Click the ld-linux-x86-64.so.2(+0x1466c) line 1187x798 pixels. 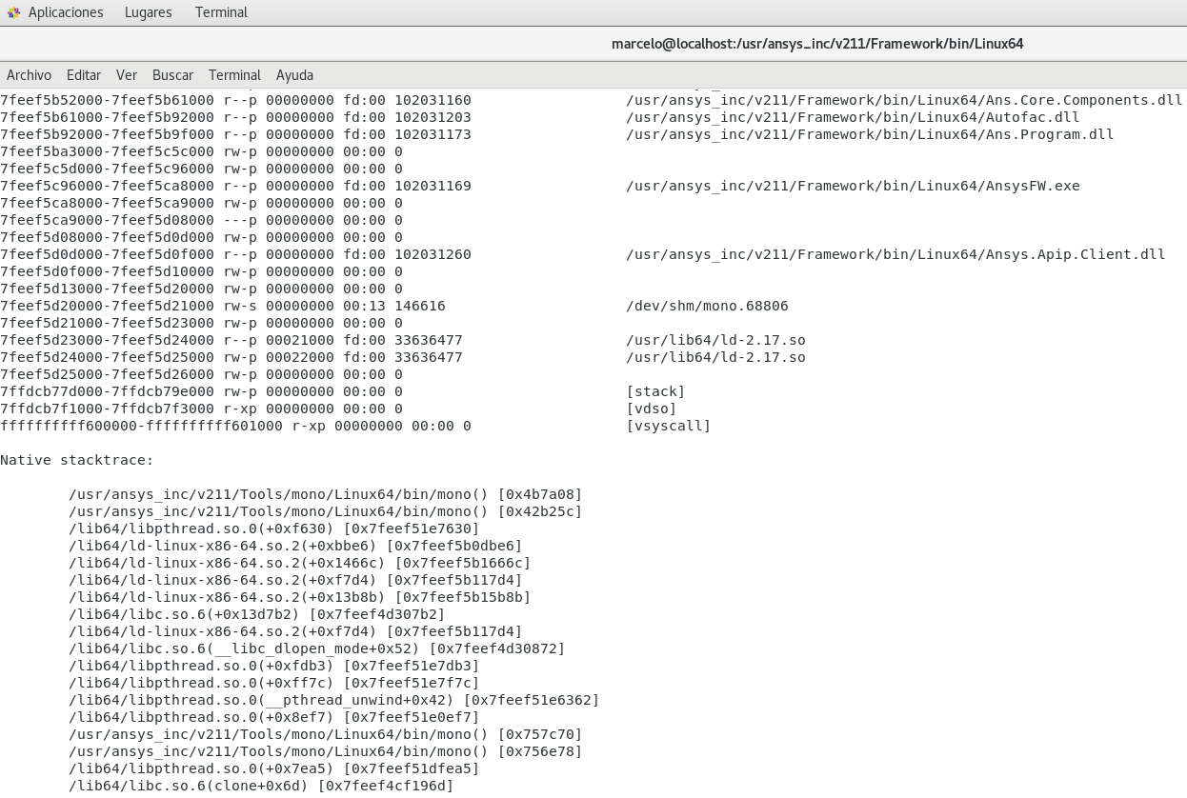(x=300, y=563)
